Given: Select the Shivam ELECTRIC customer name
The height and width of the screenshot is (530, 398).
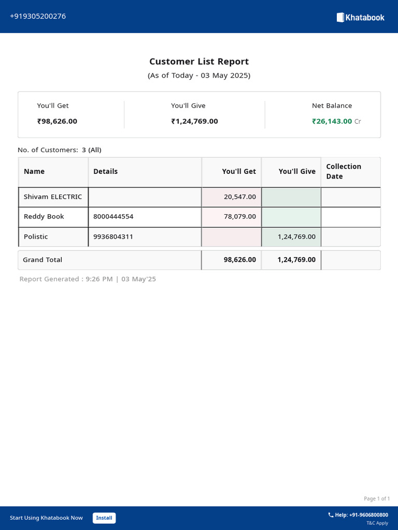Looking at the screenshot, I should click(53, 197).
